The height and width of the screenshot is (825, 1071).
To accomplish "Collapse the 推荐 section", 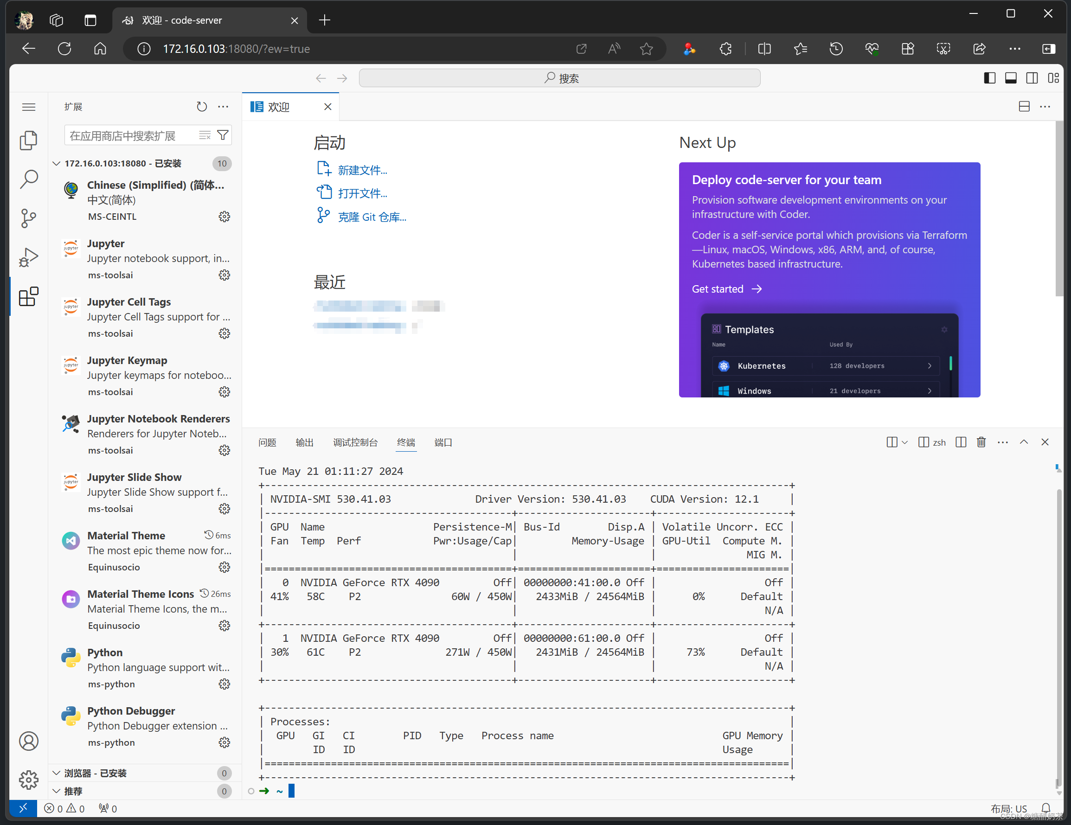I will point(57,791).
